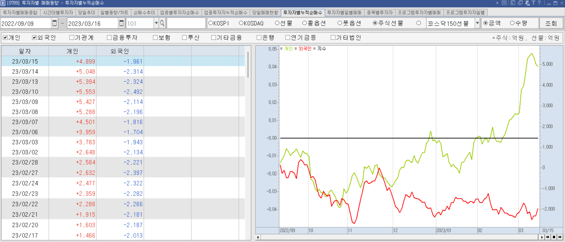Open the 코스닥150선물 dropdown arrow

click(x=477, y=23)
